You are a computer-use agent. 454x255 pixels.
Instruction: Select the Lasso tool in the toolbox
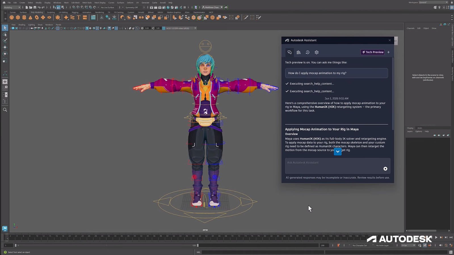[x=5, y=34]
